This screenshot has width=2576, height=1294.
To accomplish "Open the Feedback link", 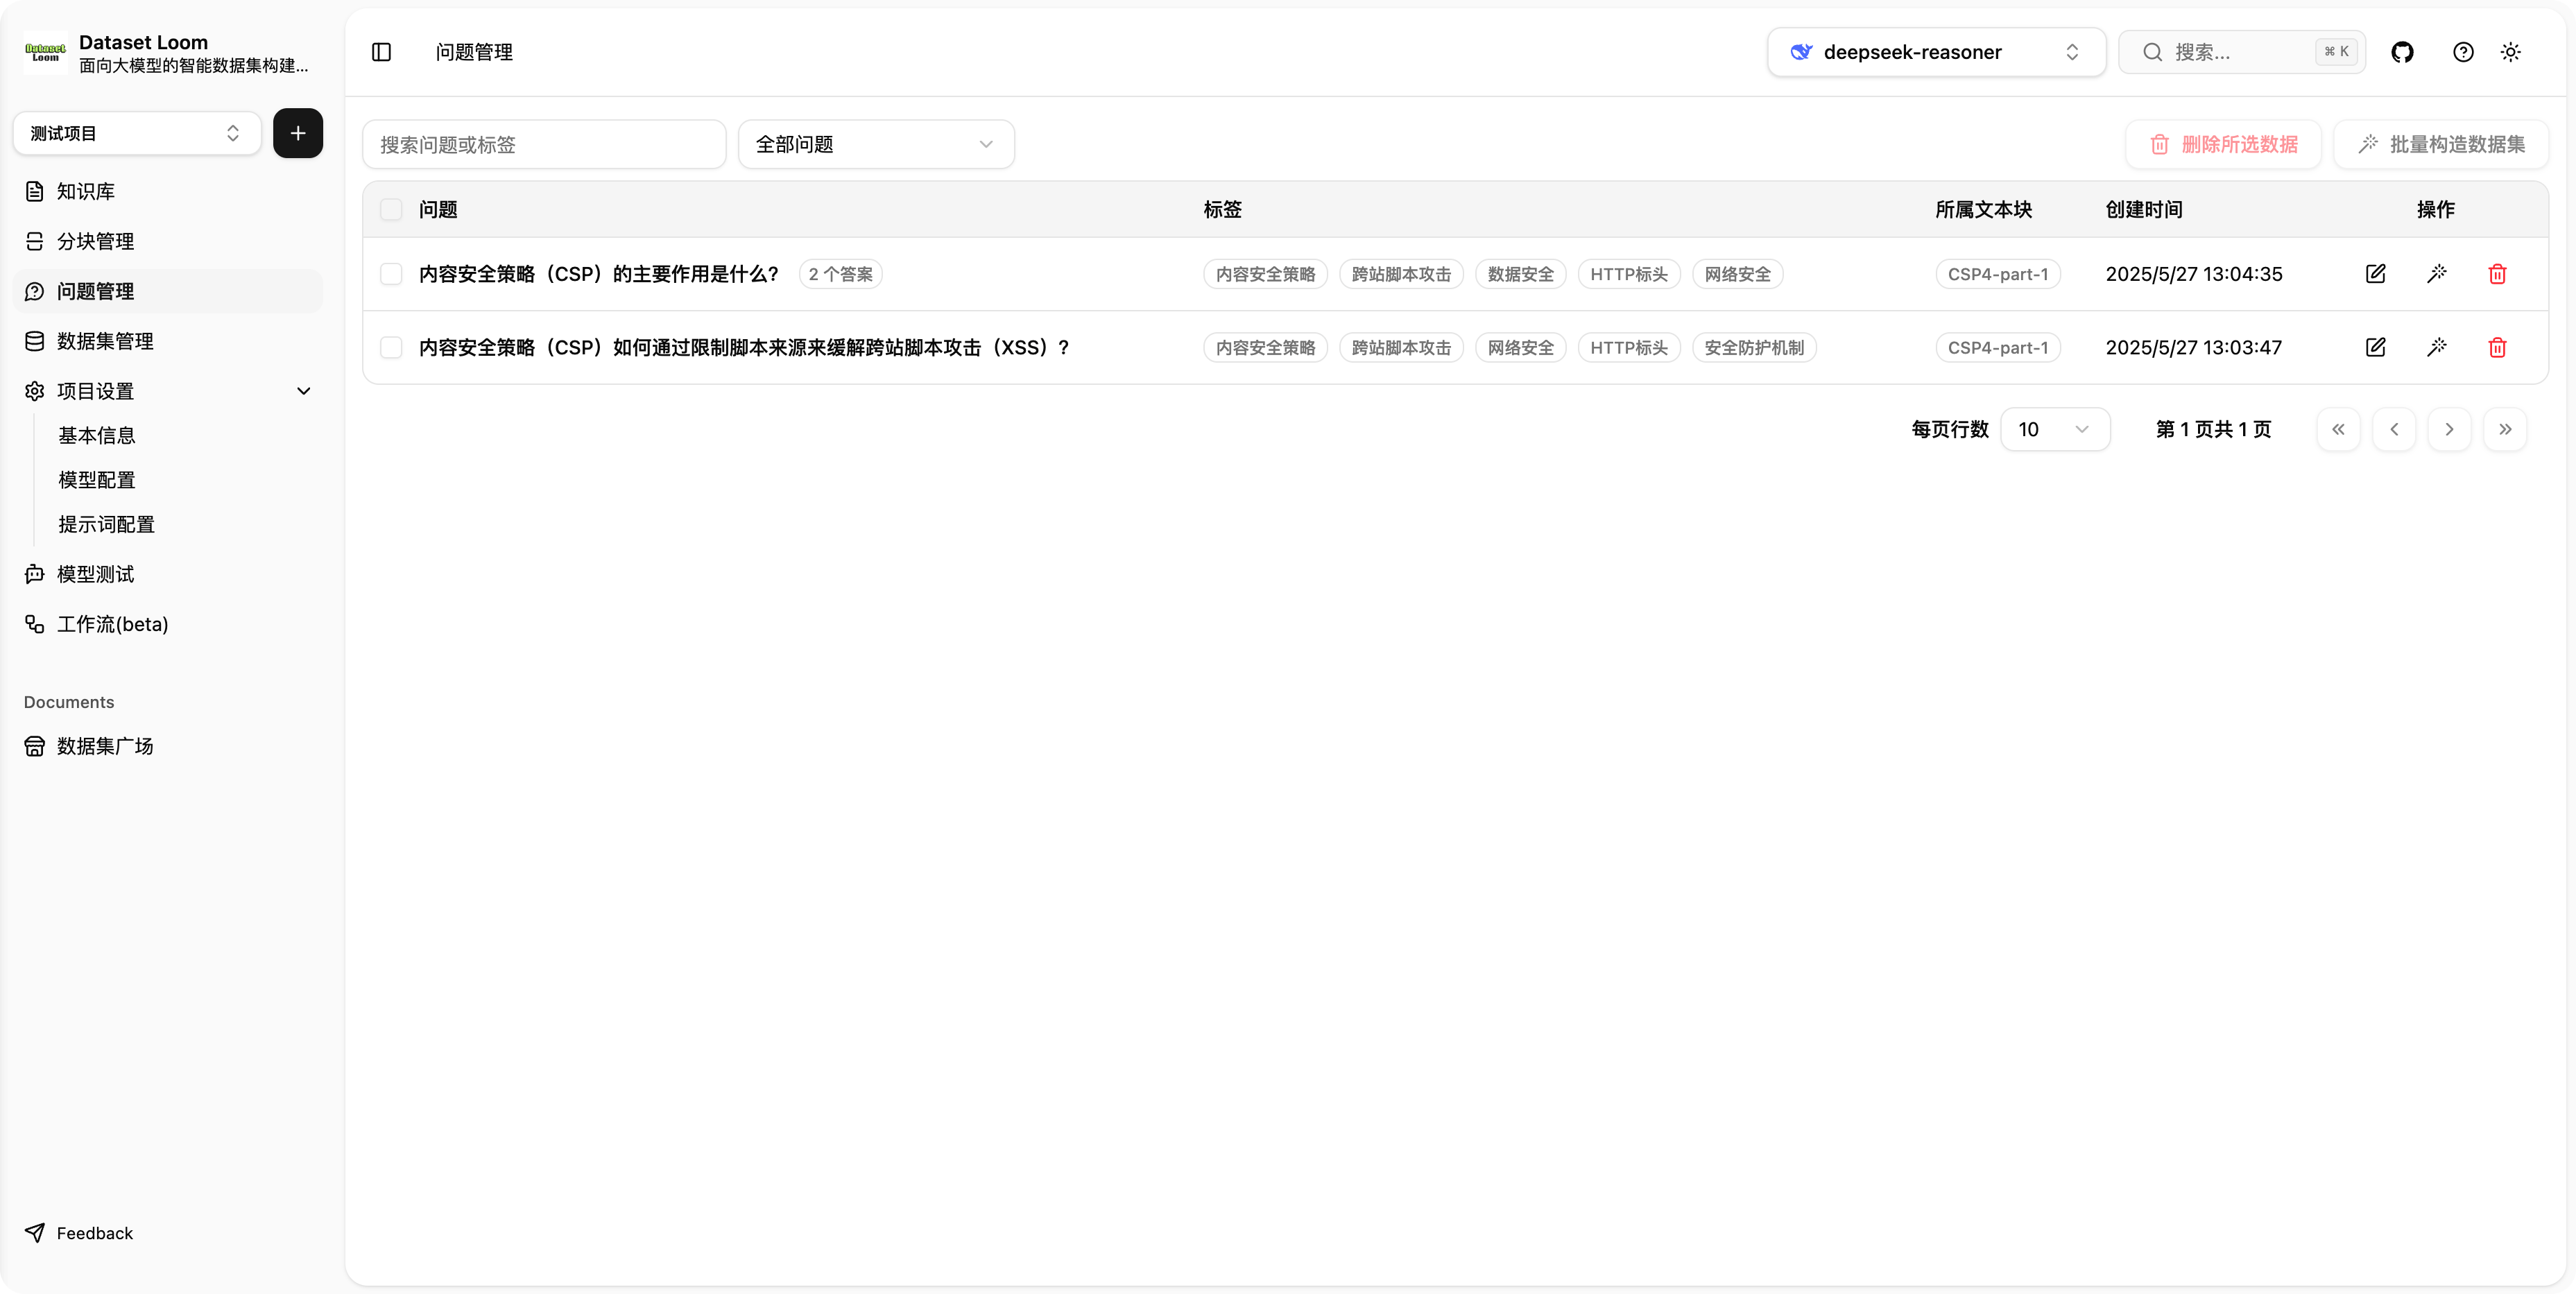I will [x=79, y=1233].
